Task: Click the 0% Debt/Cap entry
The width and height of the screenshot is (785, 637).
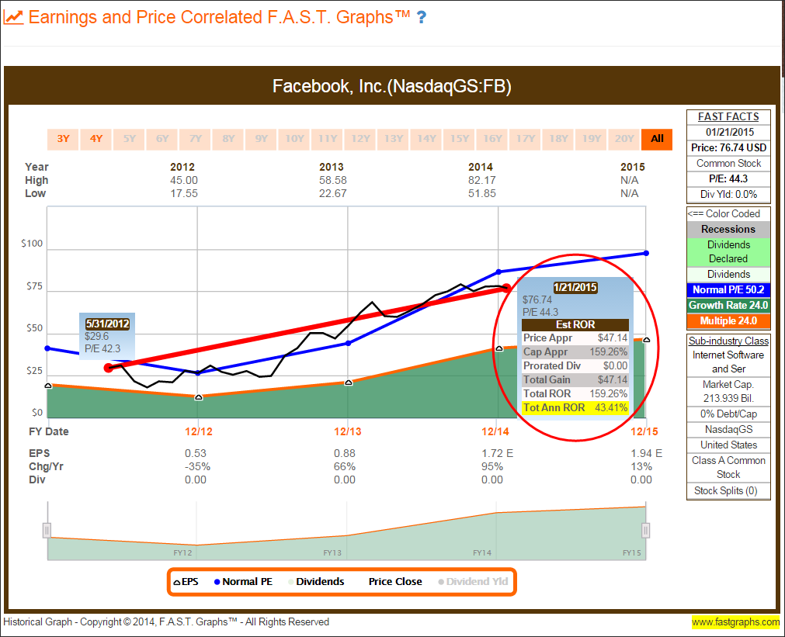Action: [x=728, y=414]
